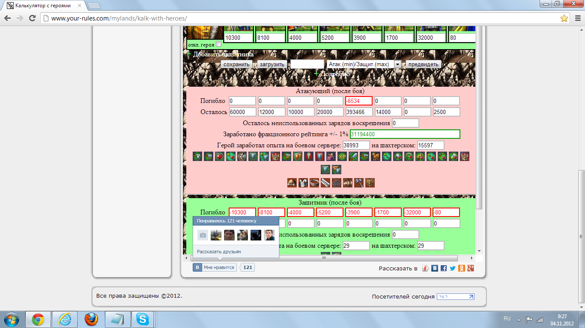Bookmark page with the star icon
This screenshot has width=585, height=328.
tap(564, 18)
